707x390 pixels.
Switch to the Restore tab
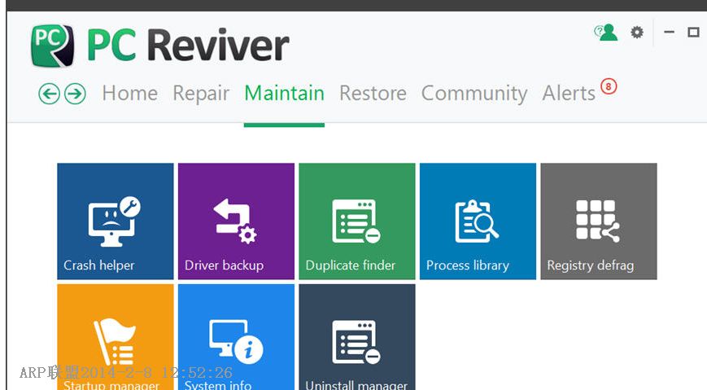373,94
